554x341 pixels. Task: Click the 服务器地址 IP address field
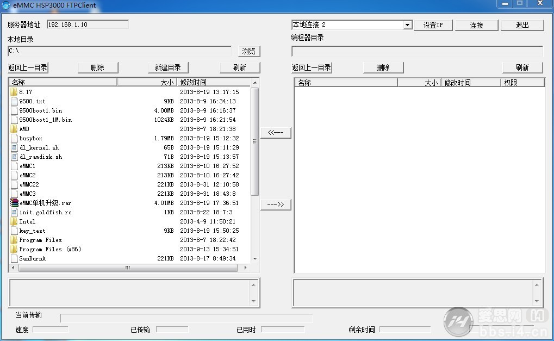tap(88, 24)
